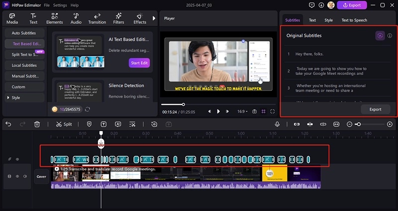
Task: Select Auto Subtitles in sidebar
Action: pyautogui.click(x=24, y=33)
